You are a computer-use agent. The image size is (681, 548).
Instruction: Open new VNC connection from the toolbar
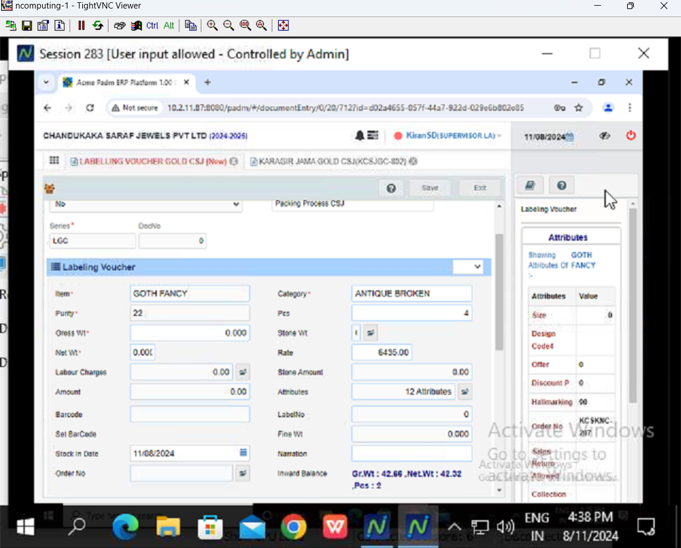(x=11, y=26)
